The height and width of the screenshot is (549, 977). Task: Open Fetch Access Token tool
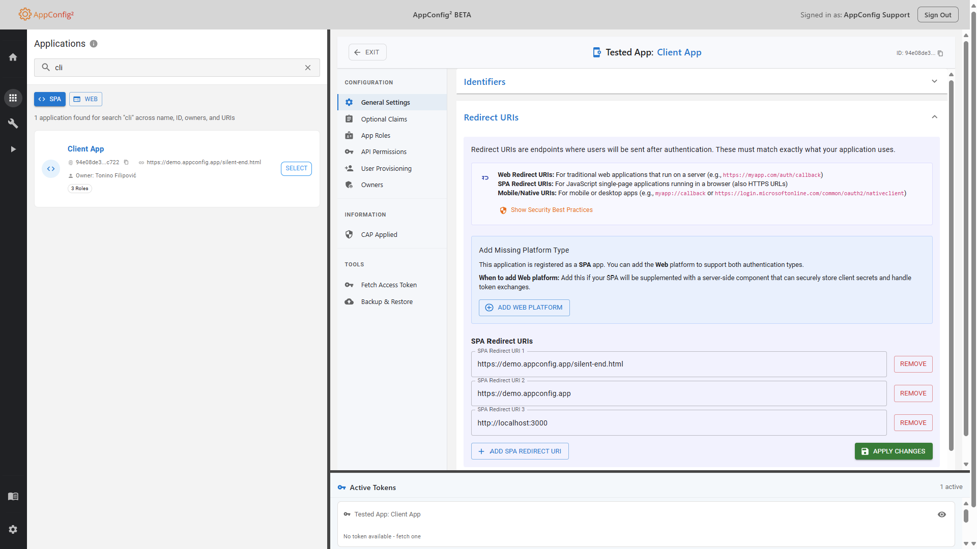(x=392, y=285)
